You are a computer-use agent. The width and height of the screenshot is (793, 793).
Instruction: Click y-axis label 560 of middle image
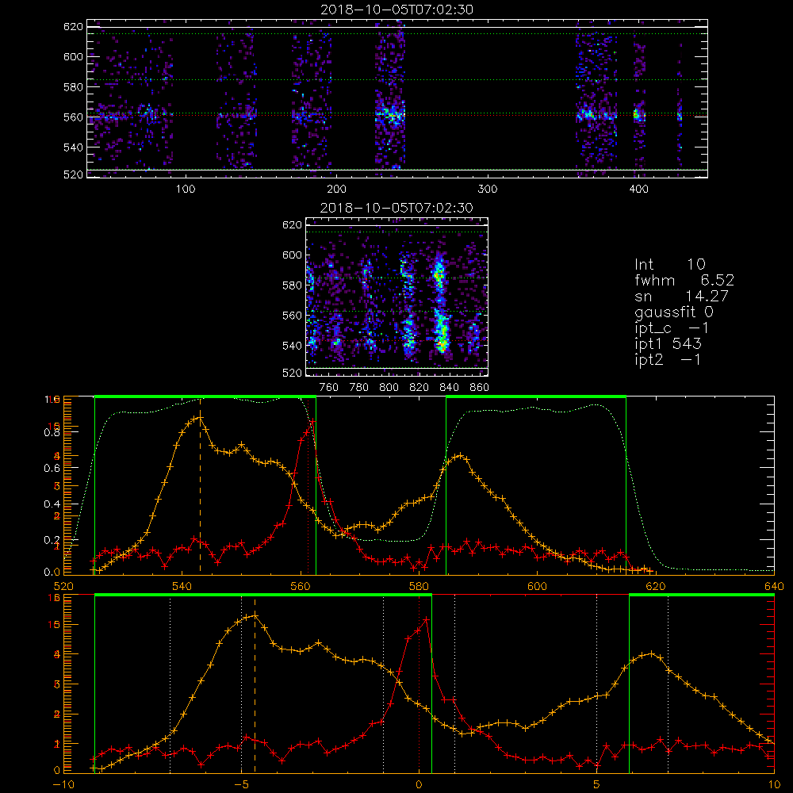(293, 316)
